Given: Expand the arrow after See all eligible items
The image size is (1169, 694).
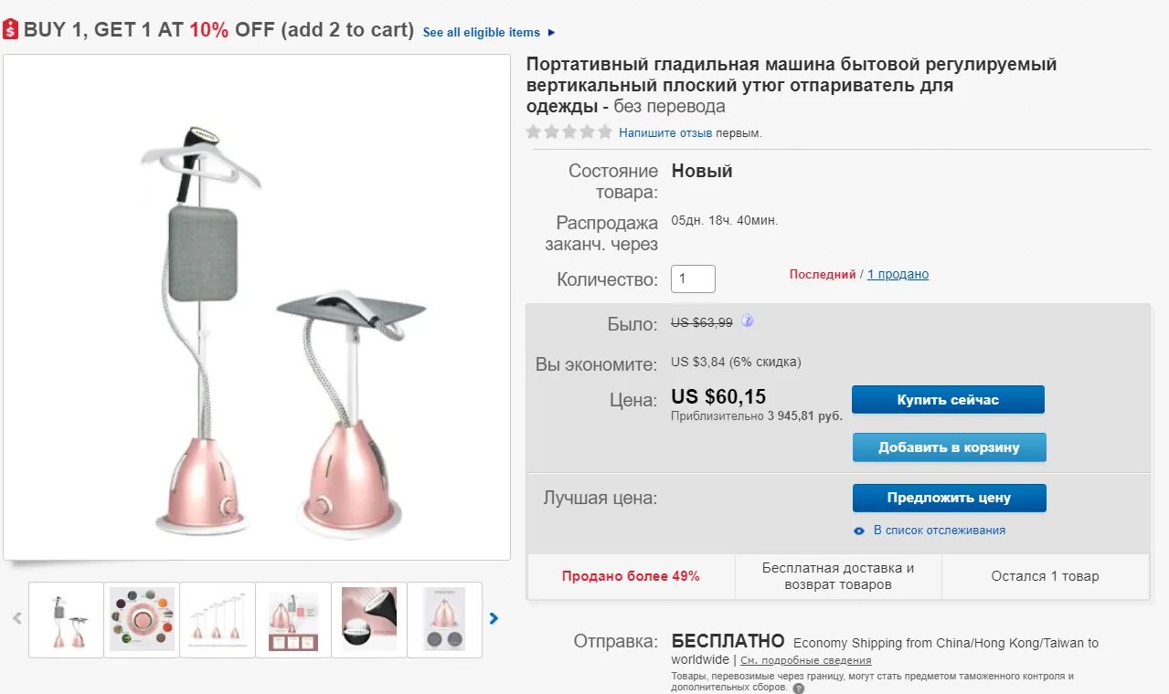Looking at the screenshot, I should 551,33.
